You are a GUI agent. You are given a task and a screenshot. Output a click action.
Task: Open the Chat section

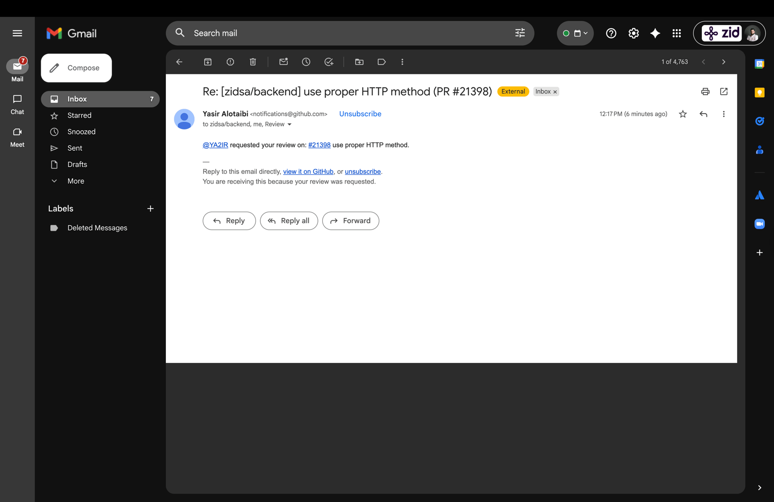point(17,104)
